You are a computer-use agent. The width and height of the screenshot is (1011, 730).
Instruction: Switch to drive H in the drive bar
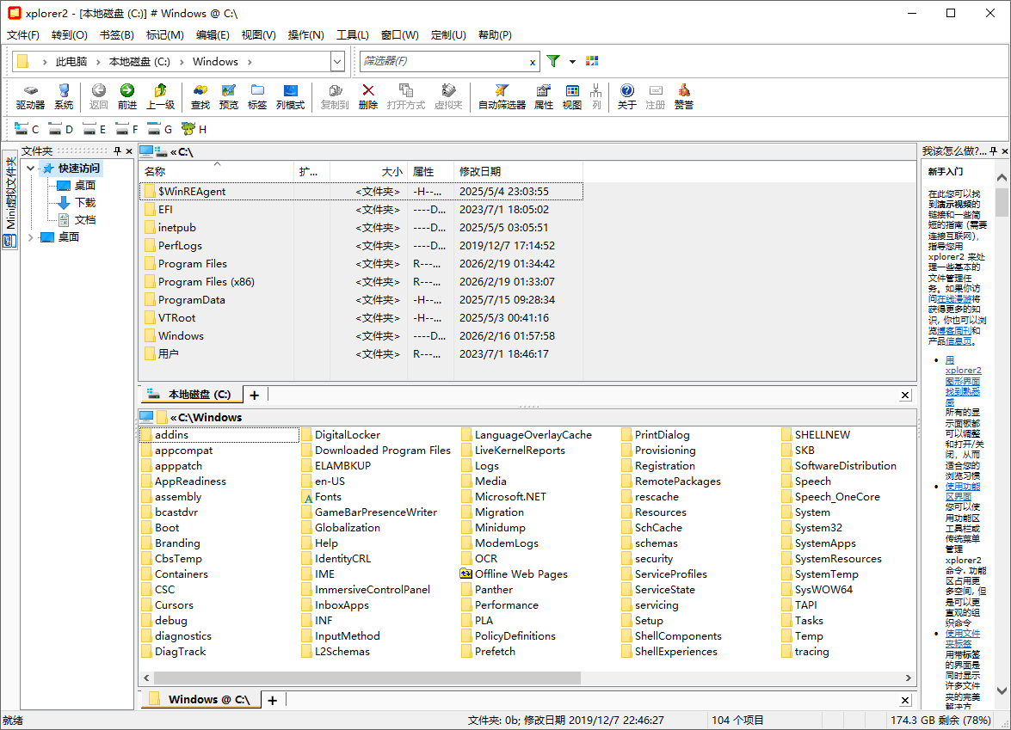[194, 129]
